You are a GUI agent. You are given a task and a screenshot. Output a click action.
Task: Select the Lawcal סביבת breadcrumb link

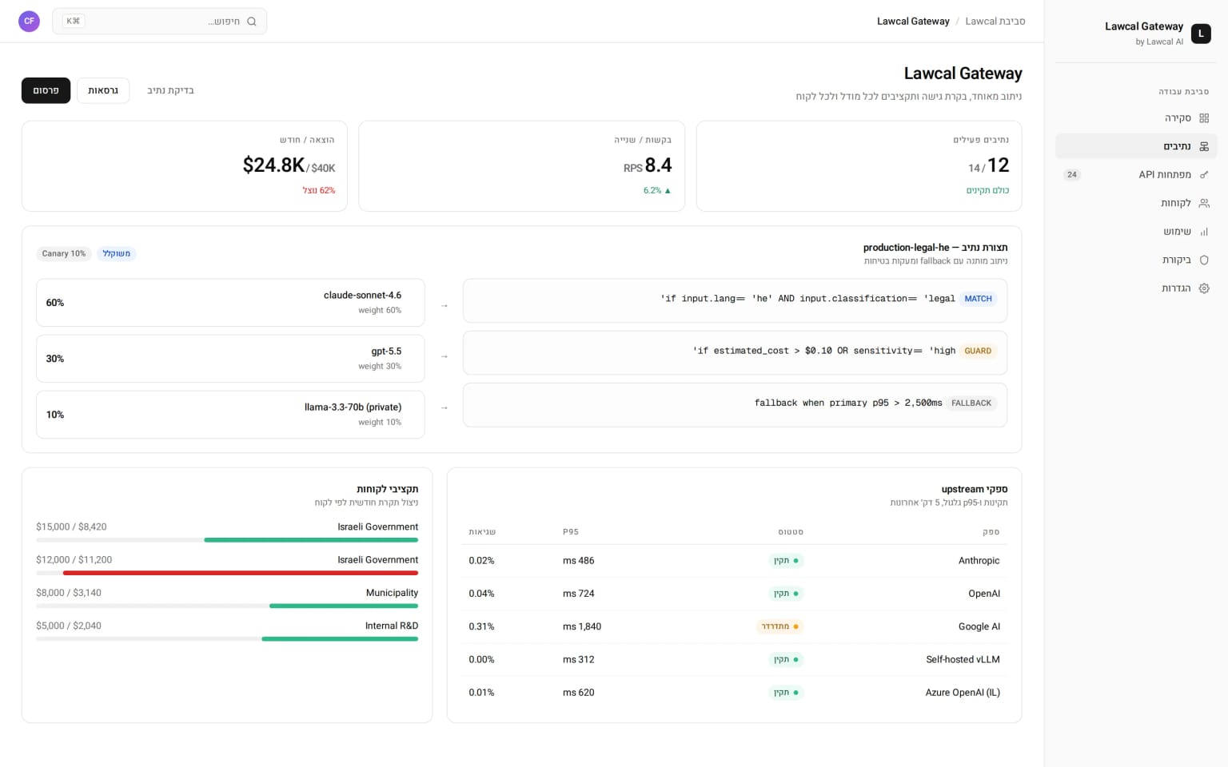(995, 22)
